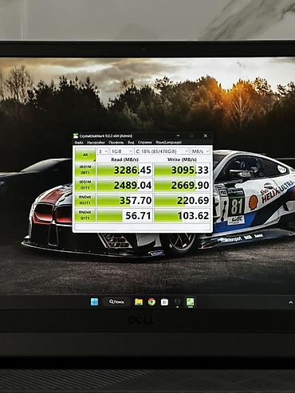Open the 1GiB test size dropdown
295x393 pixels.
pos(121,151)
